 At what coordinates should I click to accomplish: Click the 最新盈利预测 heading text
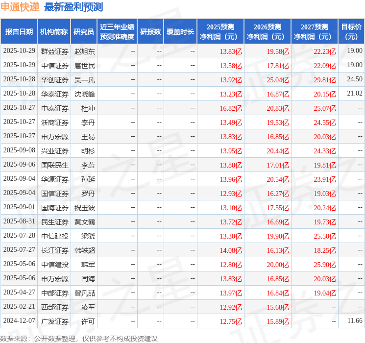point(73,7)
